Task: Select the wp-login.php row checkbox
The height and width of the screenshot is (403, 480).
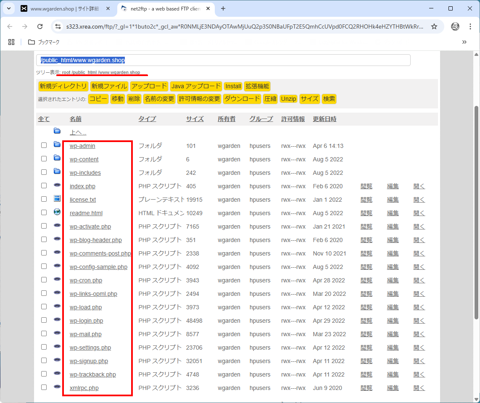Action: click(44, 320)
